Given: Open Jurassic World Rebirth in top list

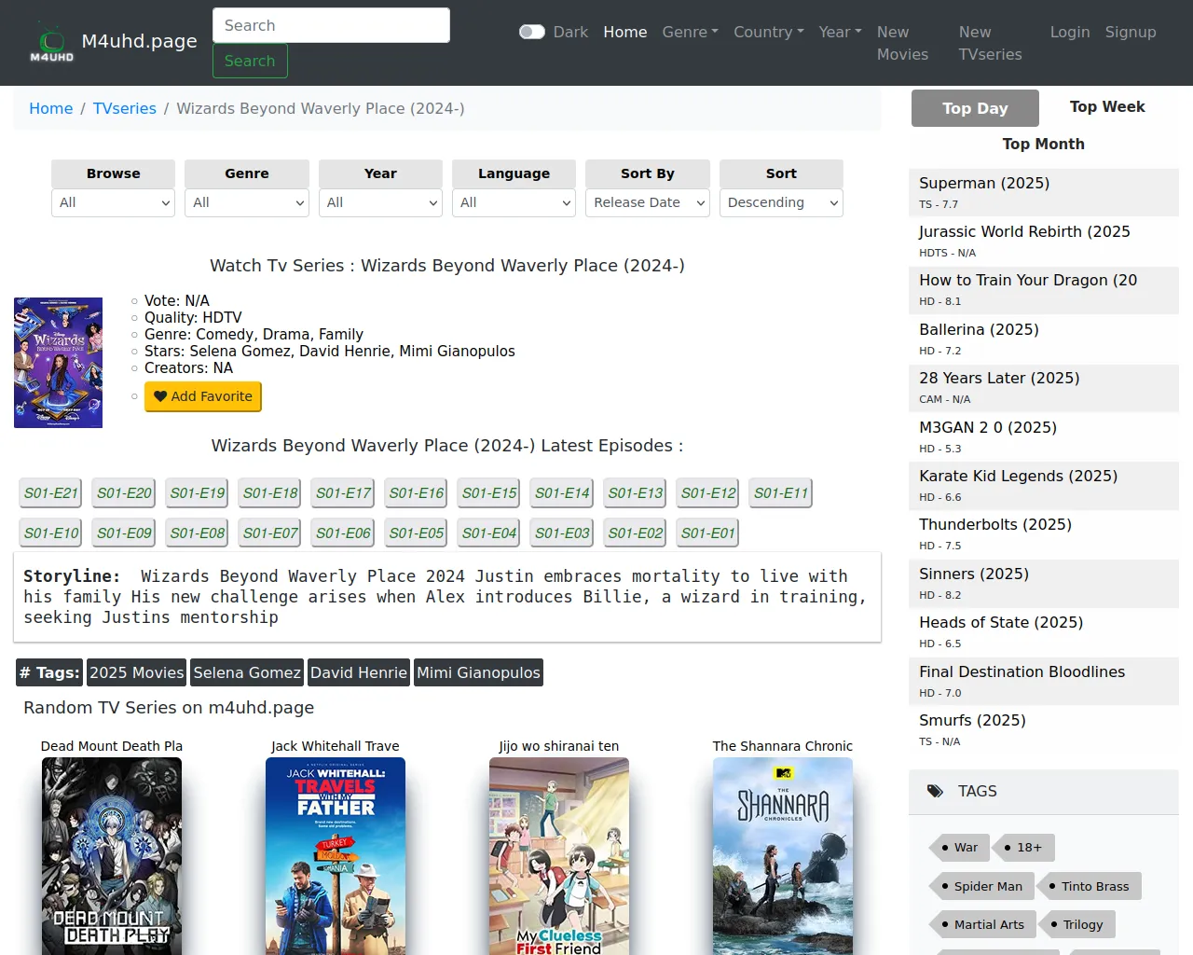Looking at the screenshot, I should coord(1044,241).
